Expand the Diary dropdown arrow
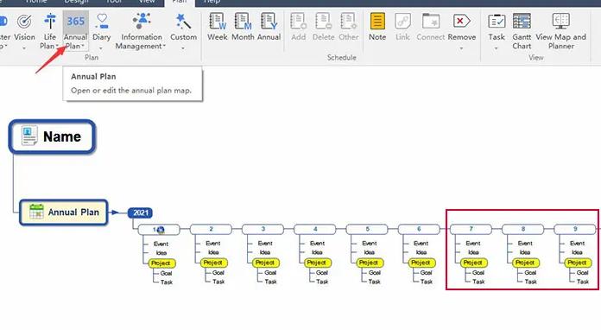601x330 pixels. click(x=101, y=48)
